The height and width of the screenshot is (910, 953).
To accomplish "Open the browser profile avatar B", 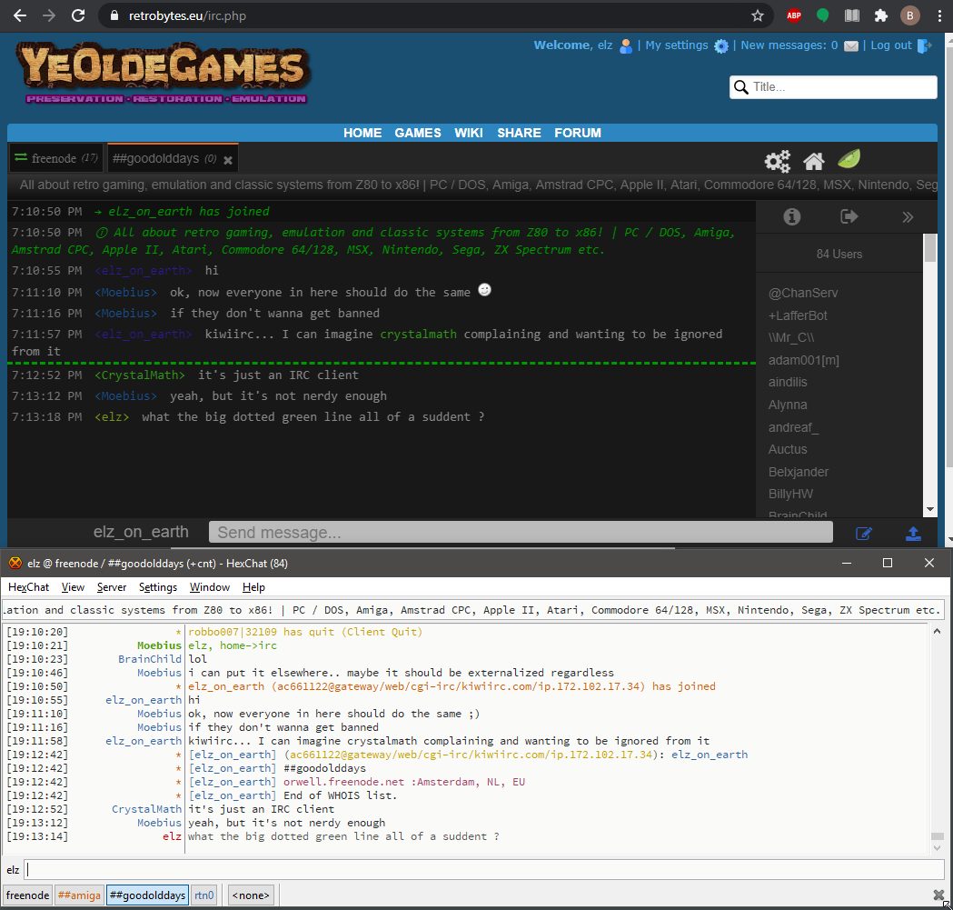I will [x=910, y=15].
